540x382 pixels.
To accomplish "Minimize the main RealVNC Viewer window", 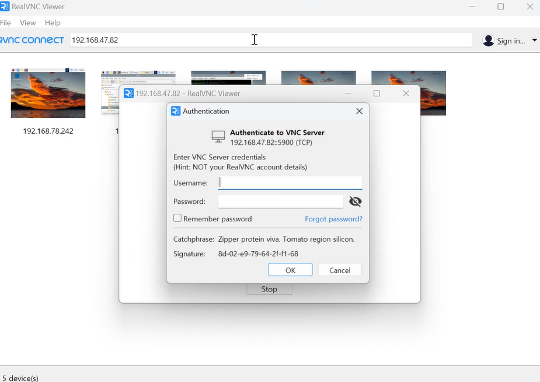I will pyautogui.click(x=472, y=6).
